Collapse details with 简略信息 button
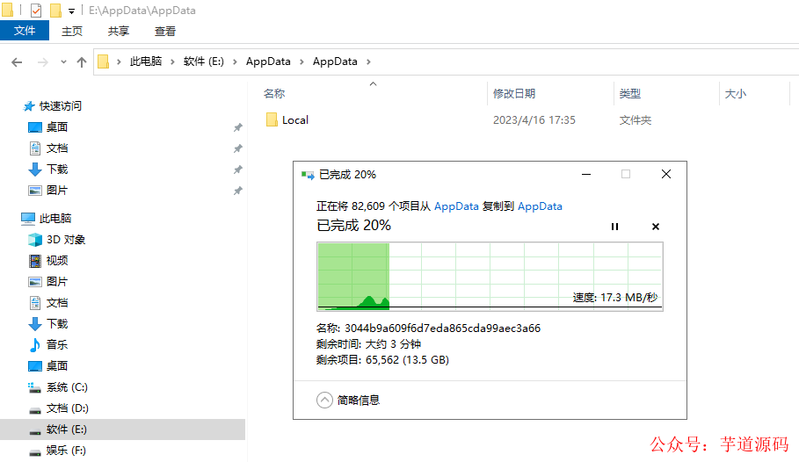Screen dimensions: 799x462 coord(348,401)
